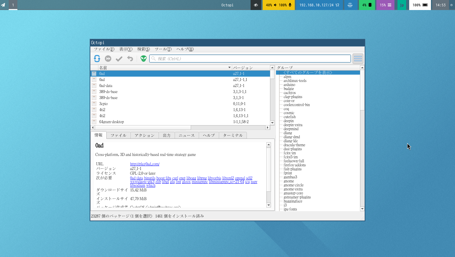Click in the 検索 search input field
The height and width of the screenshot is (257, 455).
[x=251, y=59]
